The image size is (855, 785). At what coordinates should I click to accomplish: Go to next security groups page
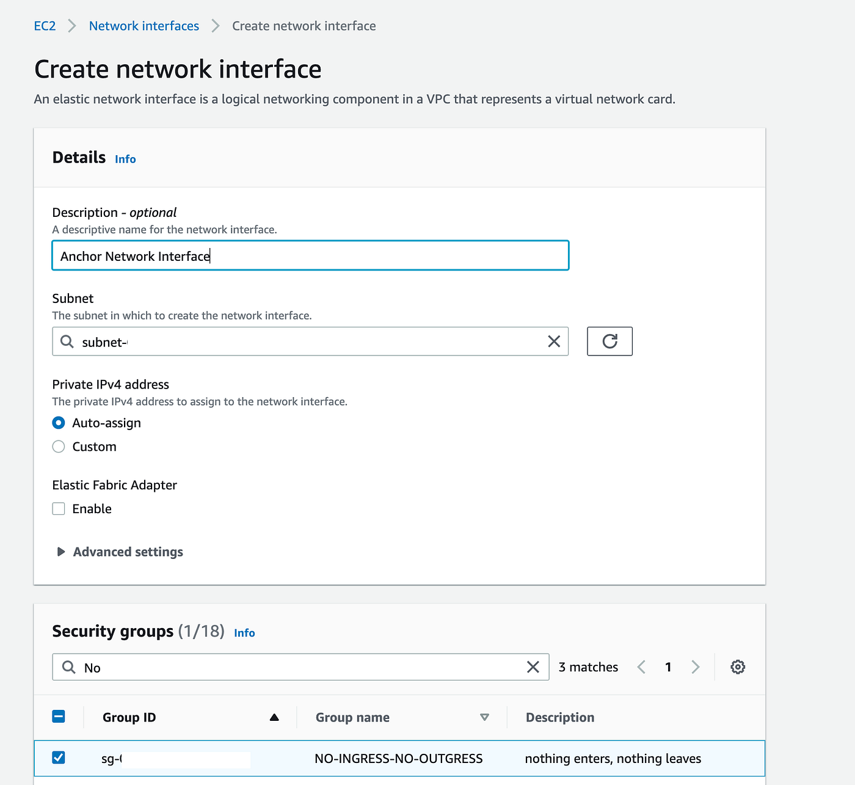click(x=695, y=667)
